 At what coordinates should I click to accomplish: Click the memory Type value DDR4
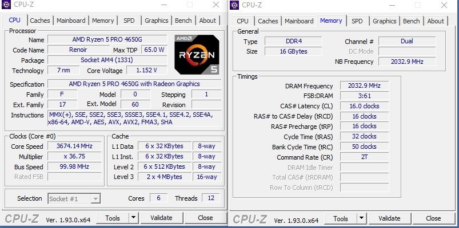pyautogui.click(x=293, y=41)
